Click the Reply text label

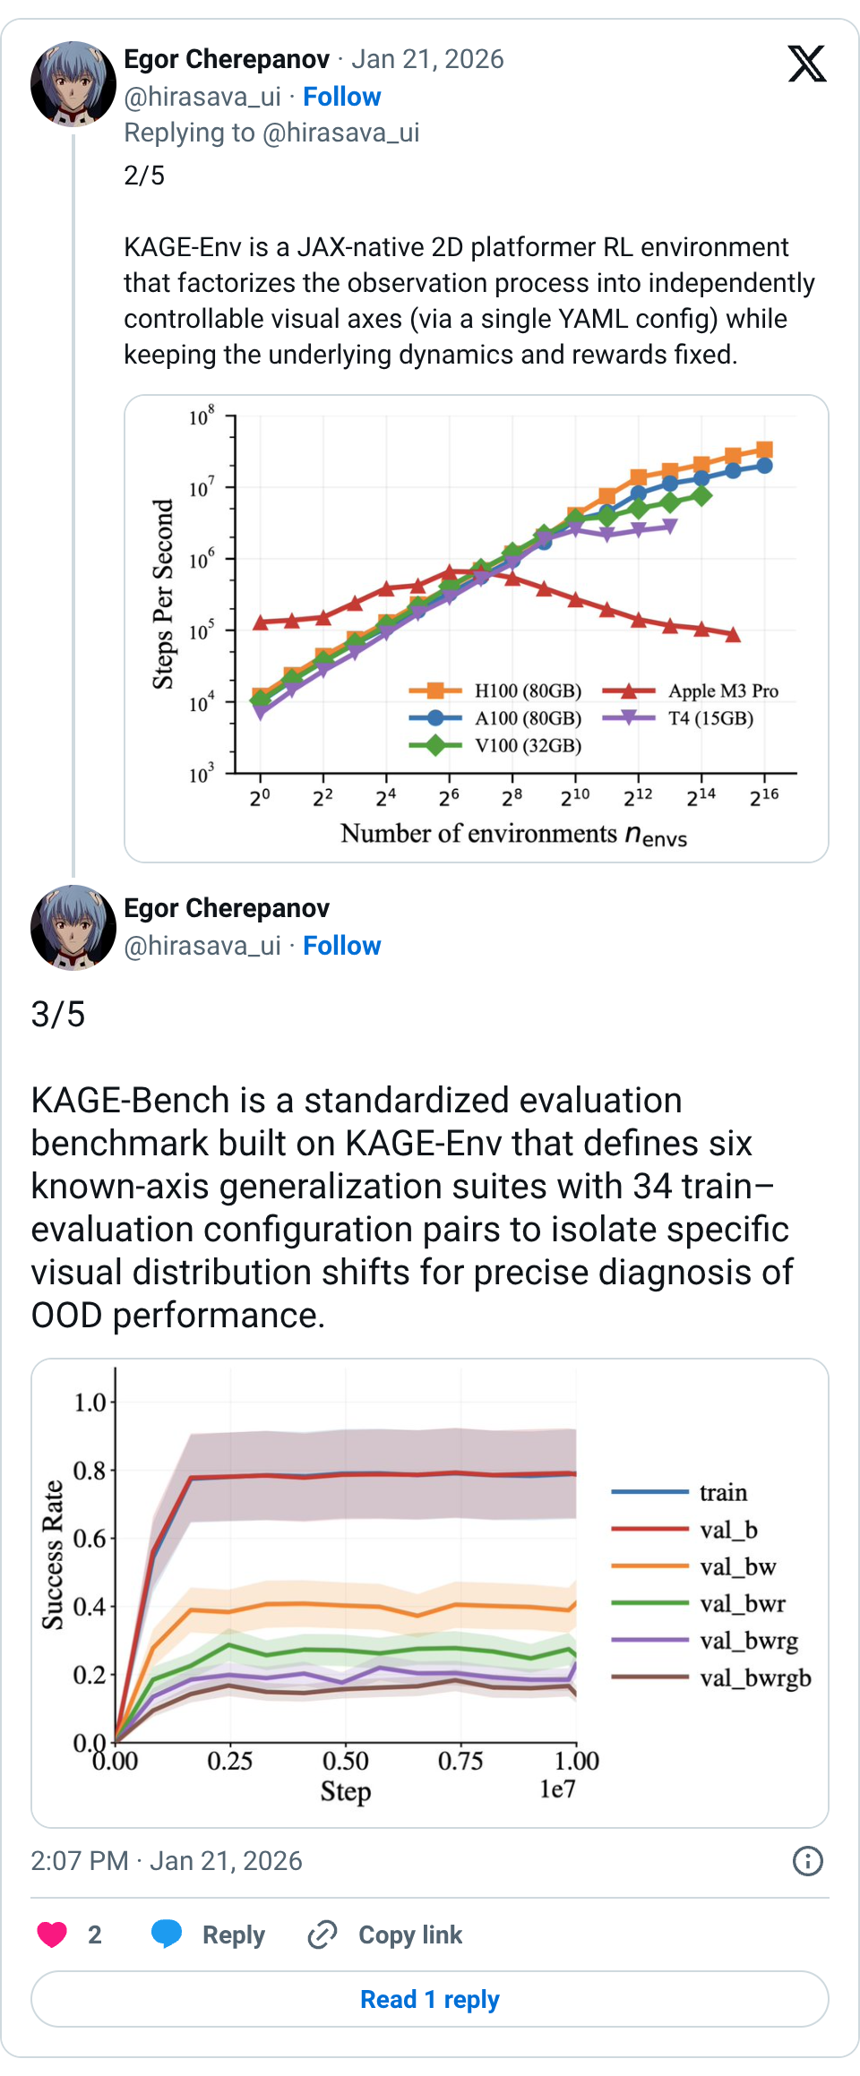233,1934
